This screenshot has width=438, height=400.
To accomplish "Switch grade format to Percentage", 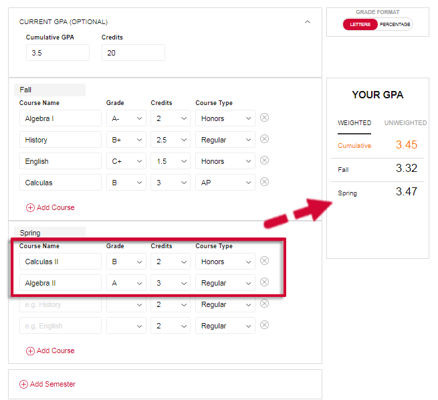I will 395,25.
